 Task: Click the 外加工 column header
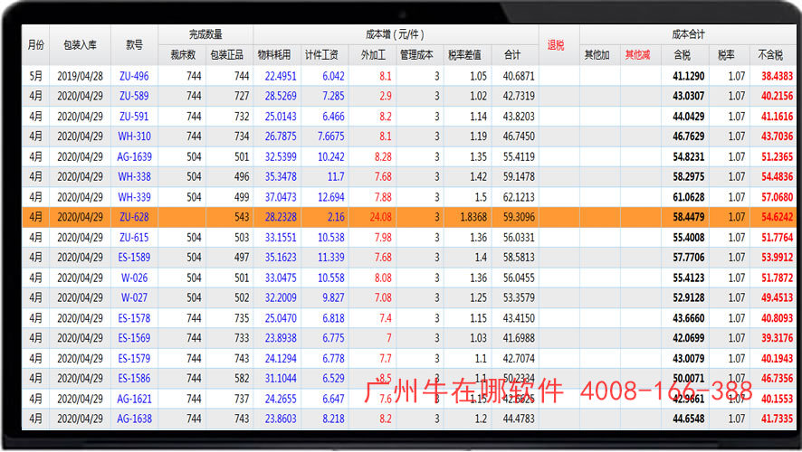373,54
